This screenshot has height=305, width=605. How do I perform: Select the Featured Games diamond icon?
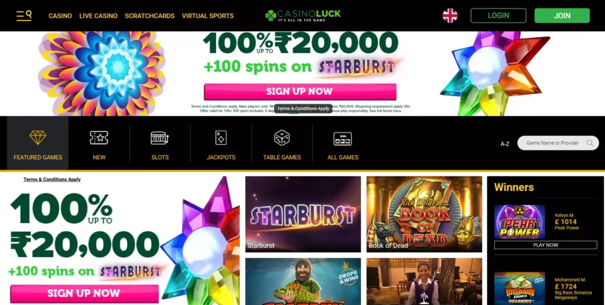pos(38,137)
